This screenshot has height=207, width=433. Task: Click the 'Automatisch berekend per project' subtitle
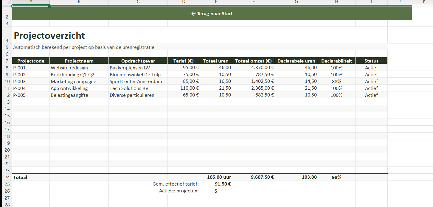(x=84, y=47)
